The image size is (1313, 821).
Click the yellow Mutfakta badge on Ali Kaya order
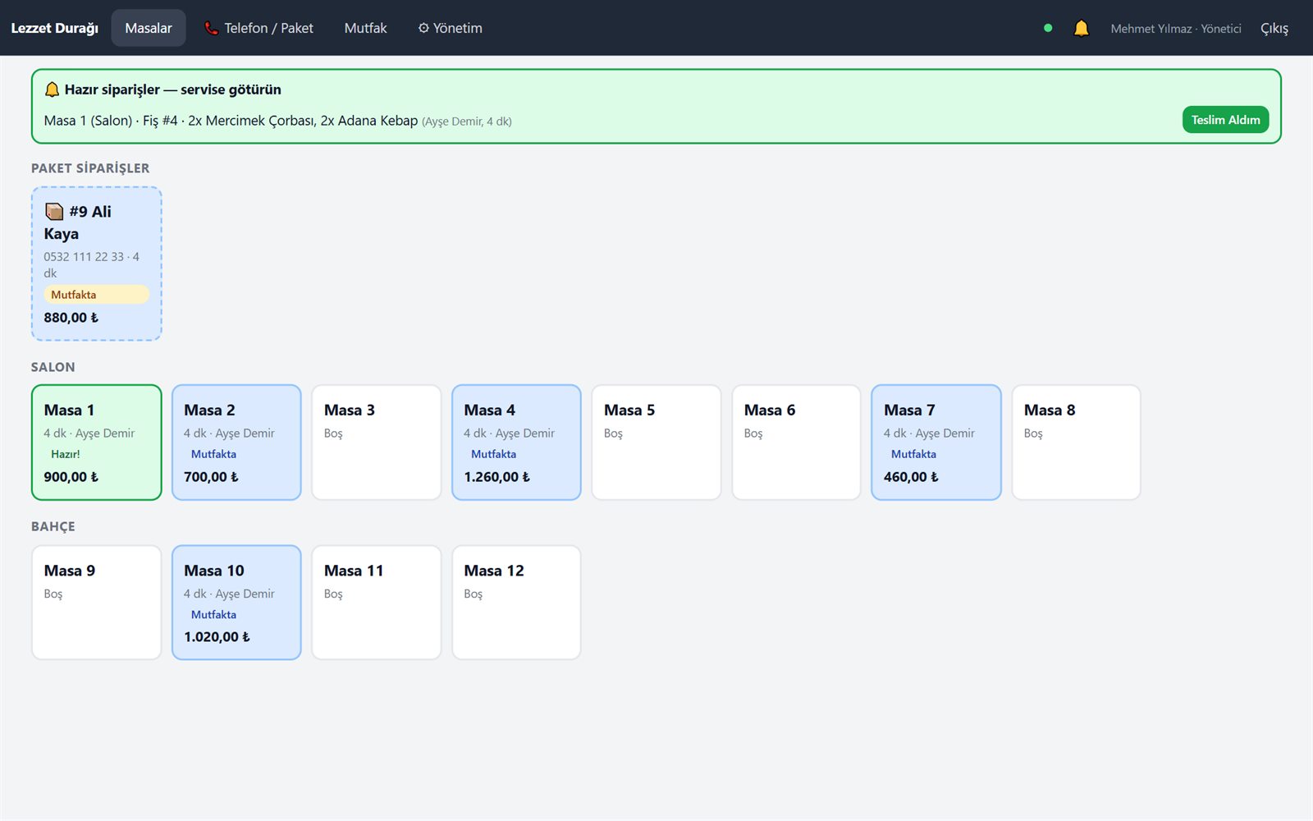[96, 295]
